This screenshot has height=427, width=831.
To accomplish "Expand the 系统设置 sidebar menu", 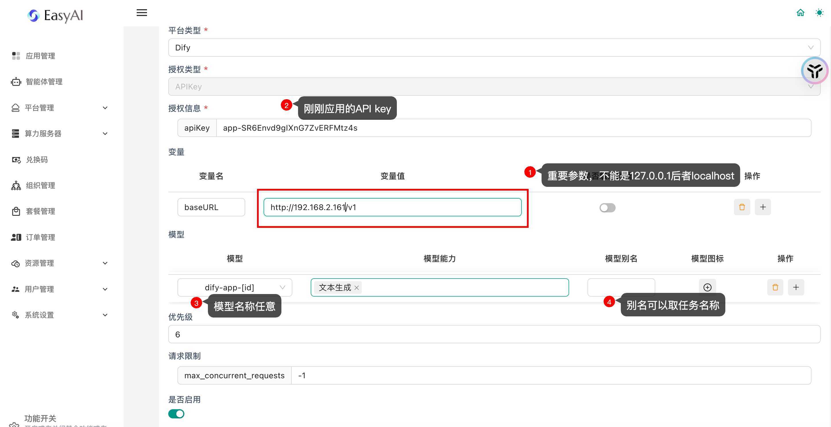I will (x=59, y=315).
